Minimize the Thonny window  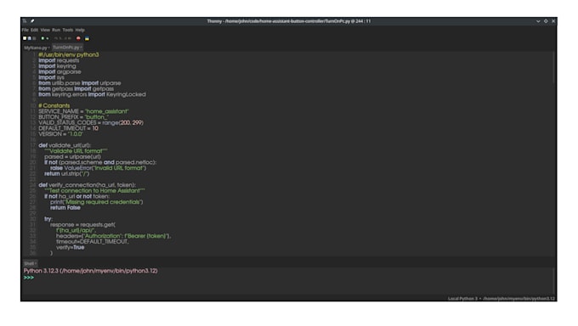[538, 21]
